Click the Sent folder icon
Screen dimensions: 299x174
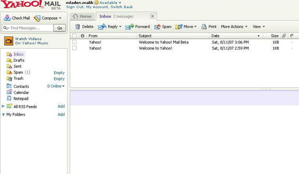[x=9, y=67]
